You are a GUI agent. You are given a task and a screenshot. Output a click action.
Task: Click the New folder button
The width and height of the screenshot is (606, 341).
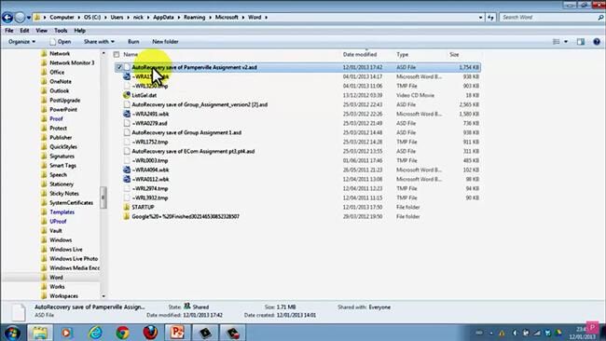click(x=165, y=42)
